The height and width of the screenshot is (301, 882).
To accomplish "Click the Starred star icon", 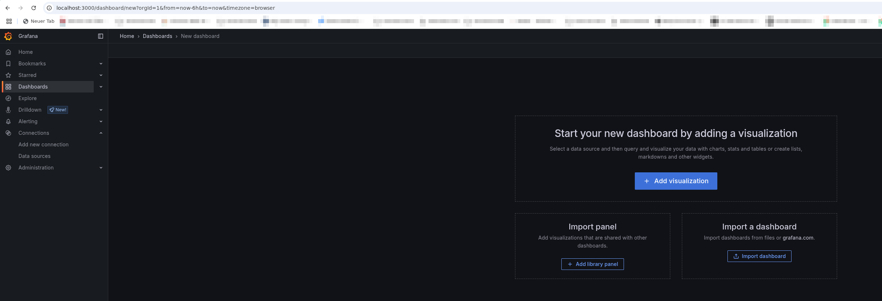I will tap(8, 75).
